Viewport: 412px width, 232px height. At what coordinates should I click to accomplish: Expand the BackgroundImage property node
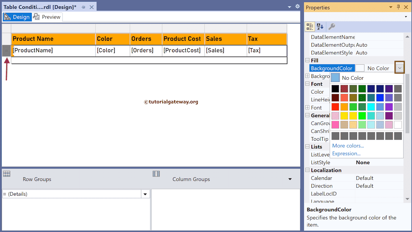click(307, 76)
